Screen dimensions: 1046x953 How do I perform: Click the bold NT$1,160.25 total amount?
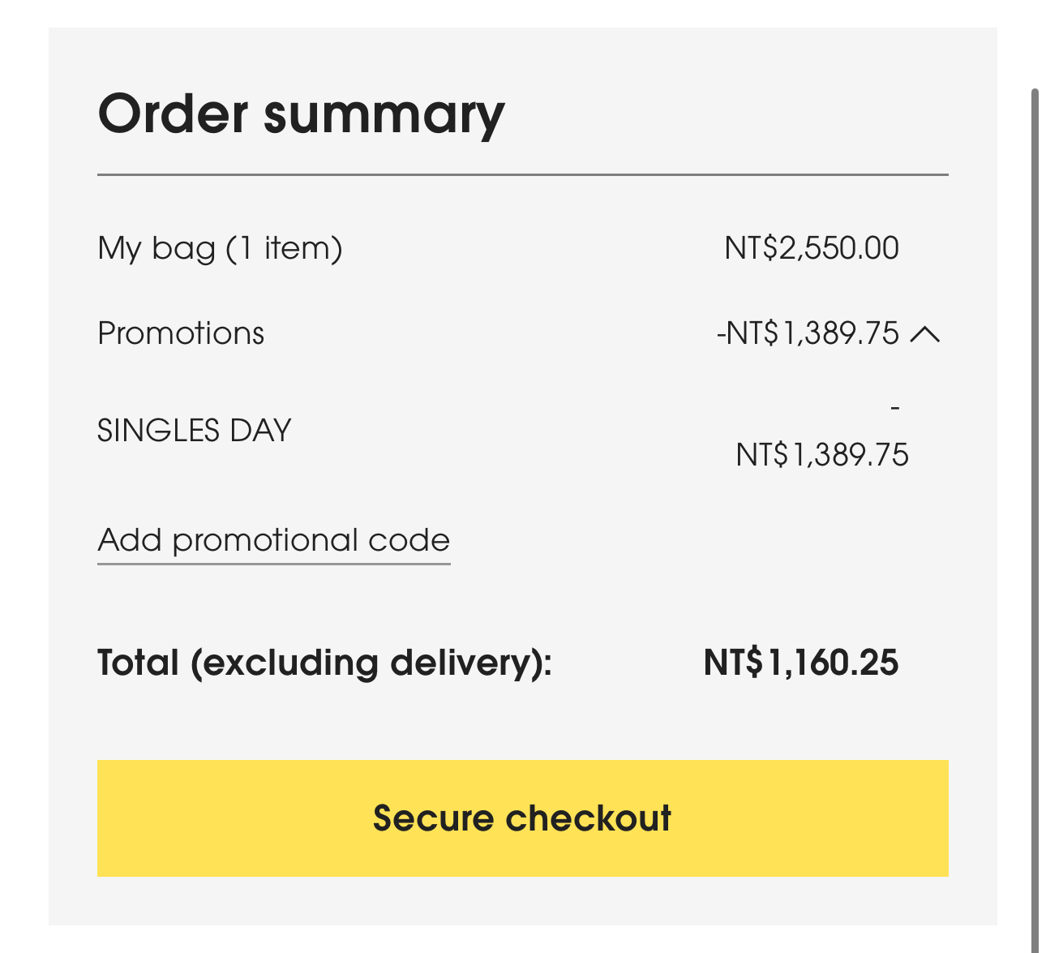coord(801,663)
